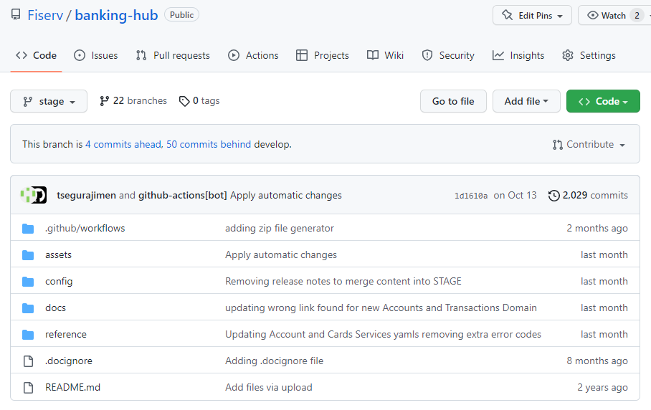Open the stage branch selector dropdown

[49, 101]
